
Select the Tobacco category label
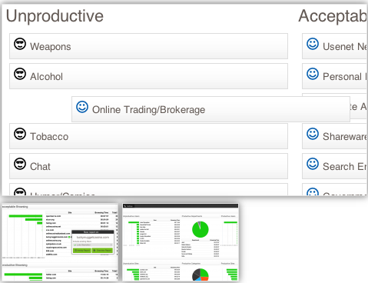[x=49, y=137]
